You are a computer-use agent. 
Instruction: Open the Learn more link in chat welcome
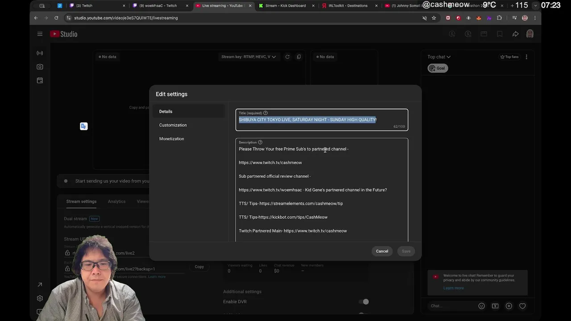453,288
